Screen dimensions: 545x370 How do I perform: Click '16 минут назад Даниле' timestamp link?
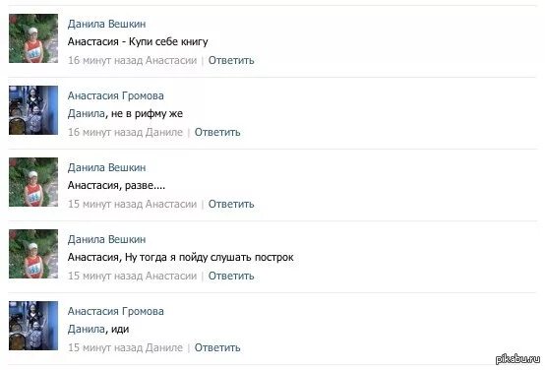(x=126, y=132)
